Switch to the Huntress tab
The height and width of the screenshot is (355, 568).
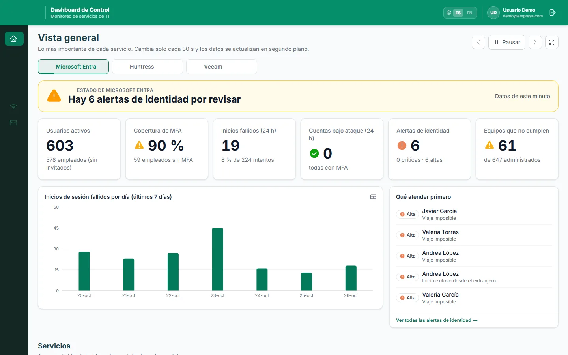[148, 67]
